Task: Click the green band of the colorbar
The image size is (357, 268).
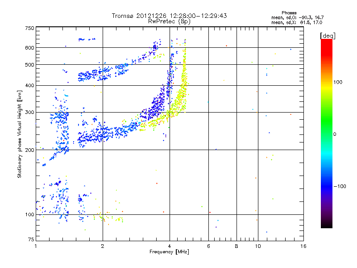Action: pyautogui.click(x=327, y=121)
